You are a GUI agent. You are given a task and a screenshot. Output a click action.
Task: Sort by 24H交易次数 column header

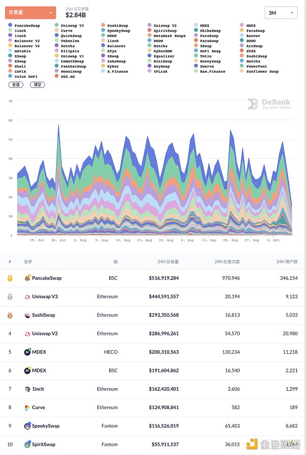pos(226,261)
